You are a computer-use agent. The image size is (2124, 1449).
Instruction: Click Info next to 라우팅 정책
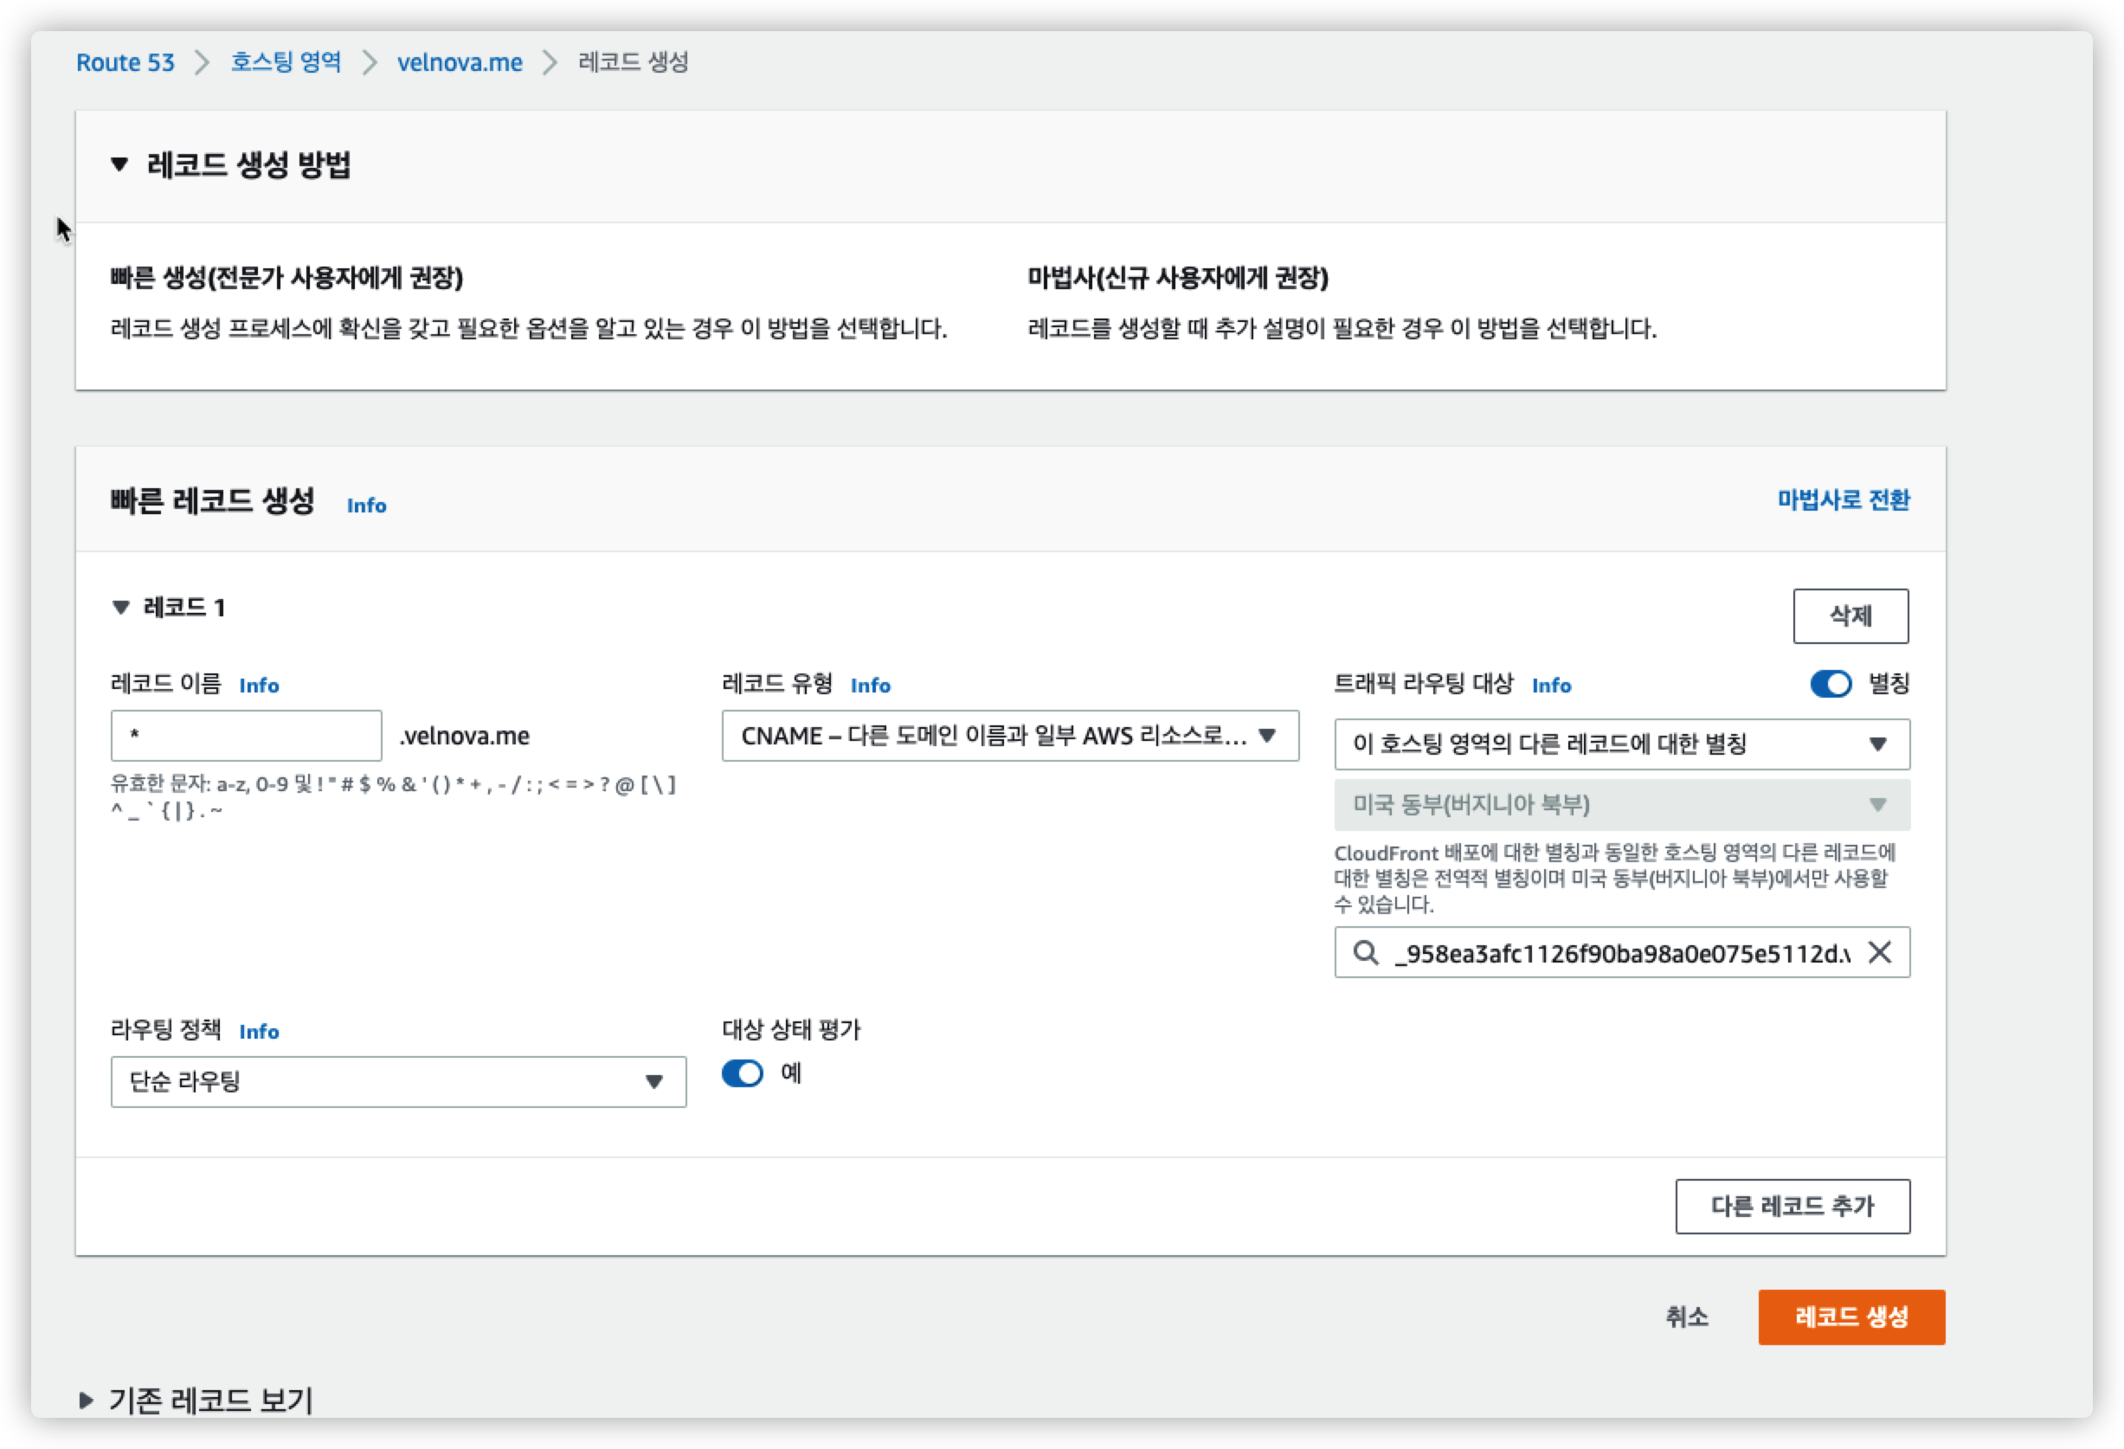click(x=259, y=1031)
